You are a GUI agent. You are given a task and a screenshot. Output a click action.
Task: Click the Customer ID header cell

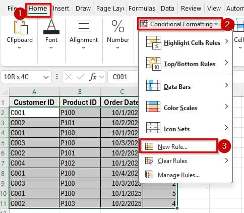click(x=34, y=102)
